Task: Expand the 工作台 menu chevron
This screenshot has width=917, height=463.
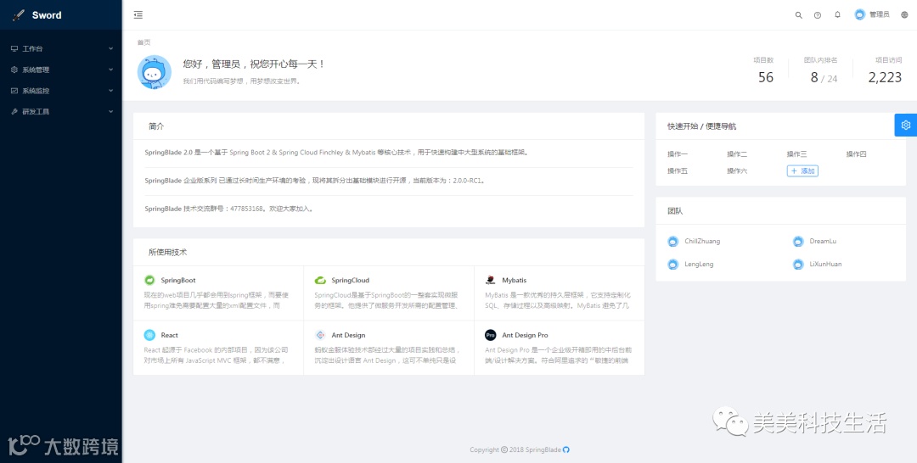Action: pos(110,48)
